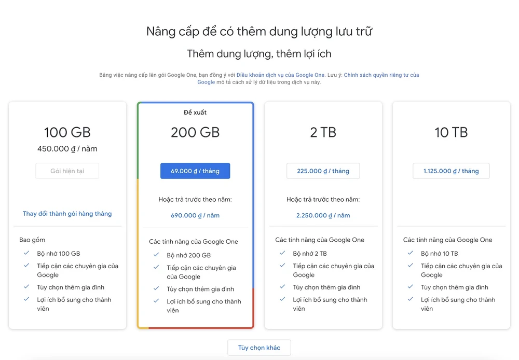This screenshot has height=360, width=519.
Task: Click checkmark next to Lợi ích bổ sung in 200 GB card
Action: tap(156, 301)
